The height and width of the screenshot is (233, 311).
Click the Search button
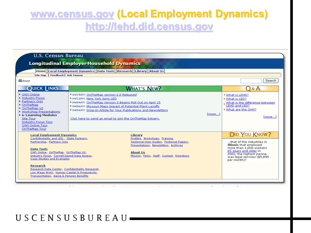point(271,81)
